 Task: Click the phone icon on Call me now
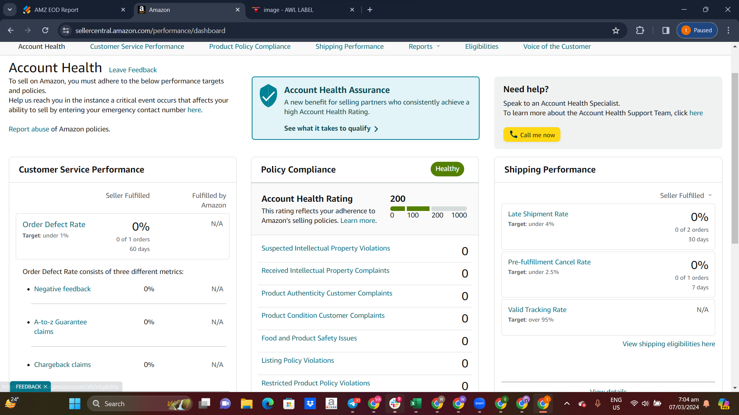pyautogui.click(x=513, y=134)
